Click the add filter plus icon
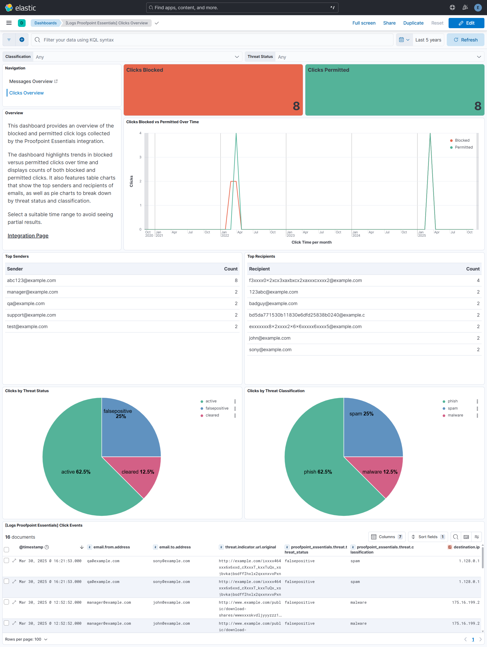Image resolution: width=487 pixels, height=647 pixels. pyautogui.click(x=22, y=40)
